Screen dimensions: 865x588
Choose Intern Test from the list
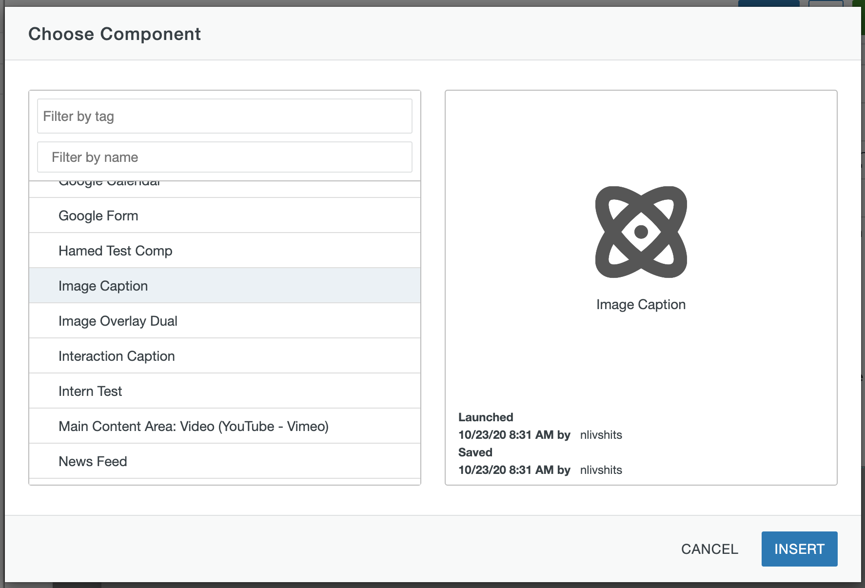coord(225,391)
